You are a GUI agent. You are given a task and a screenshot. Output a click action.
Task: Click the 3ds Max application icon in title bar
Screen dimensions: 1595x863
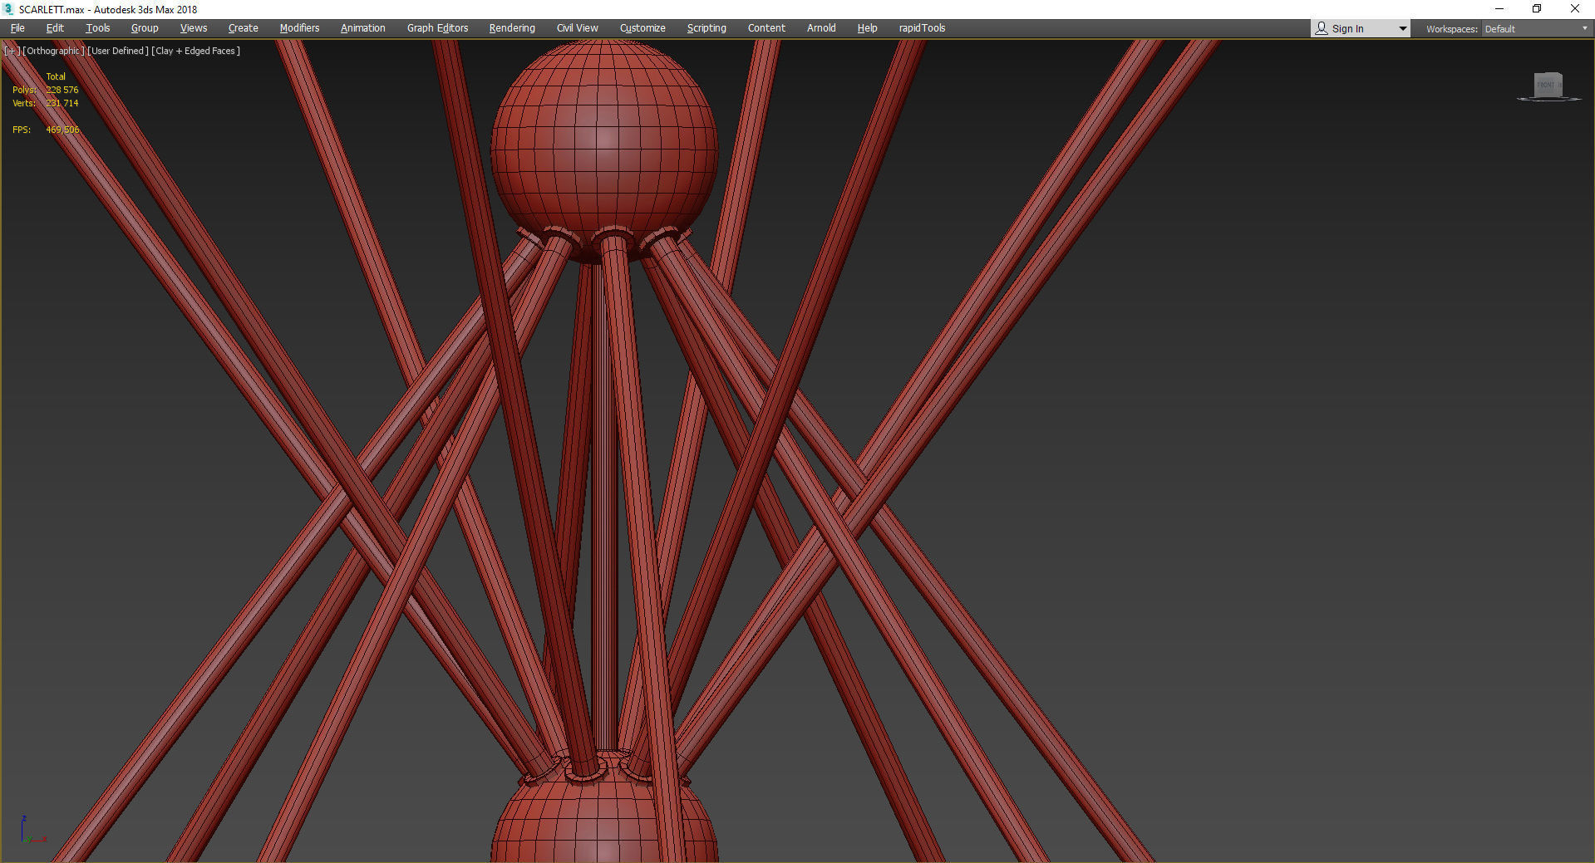coord(8,9)
